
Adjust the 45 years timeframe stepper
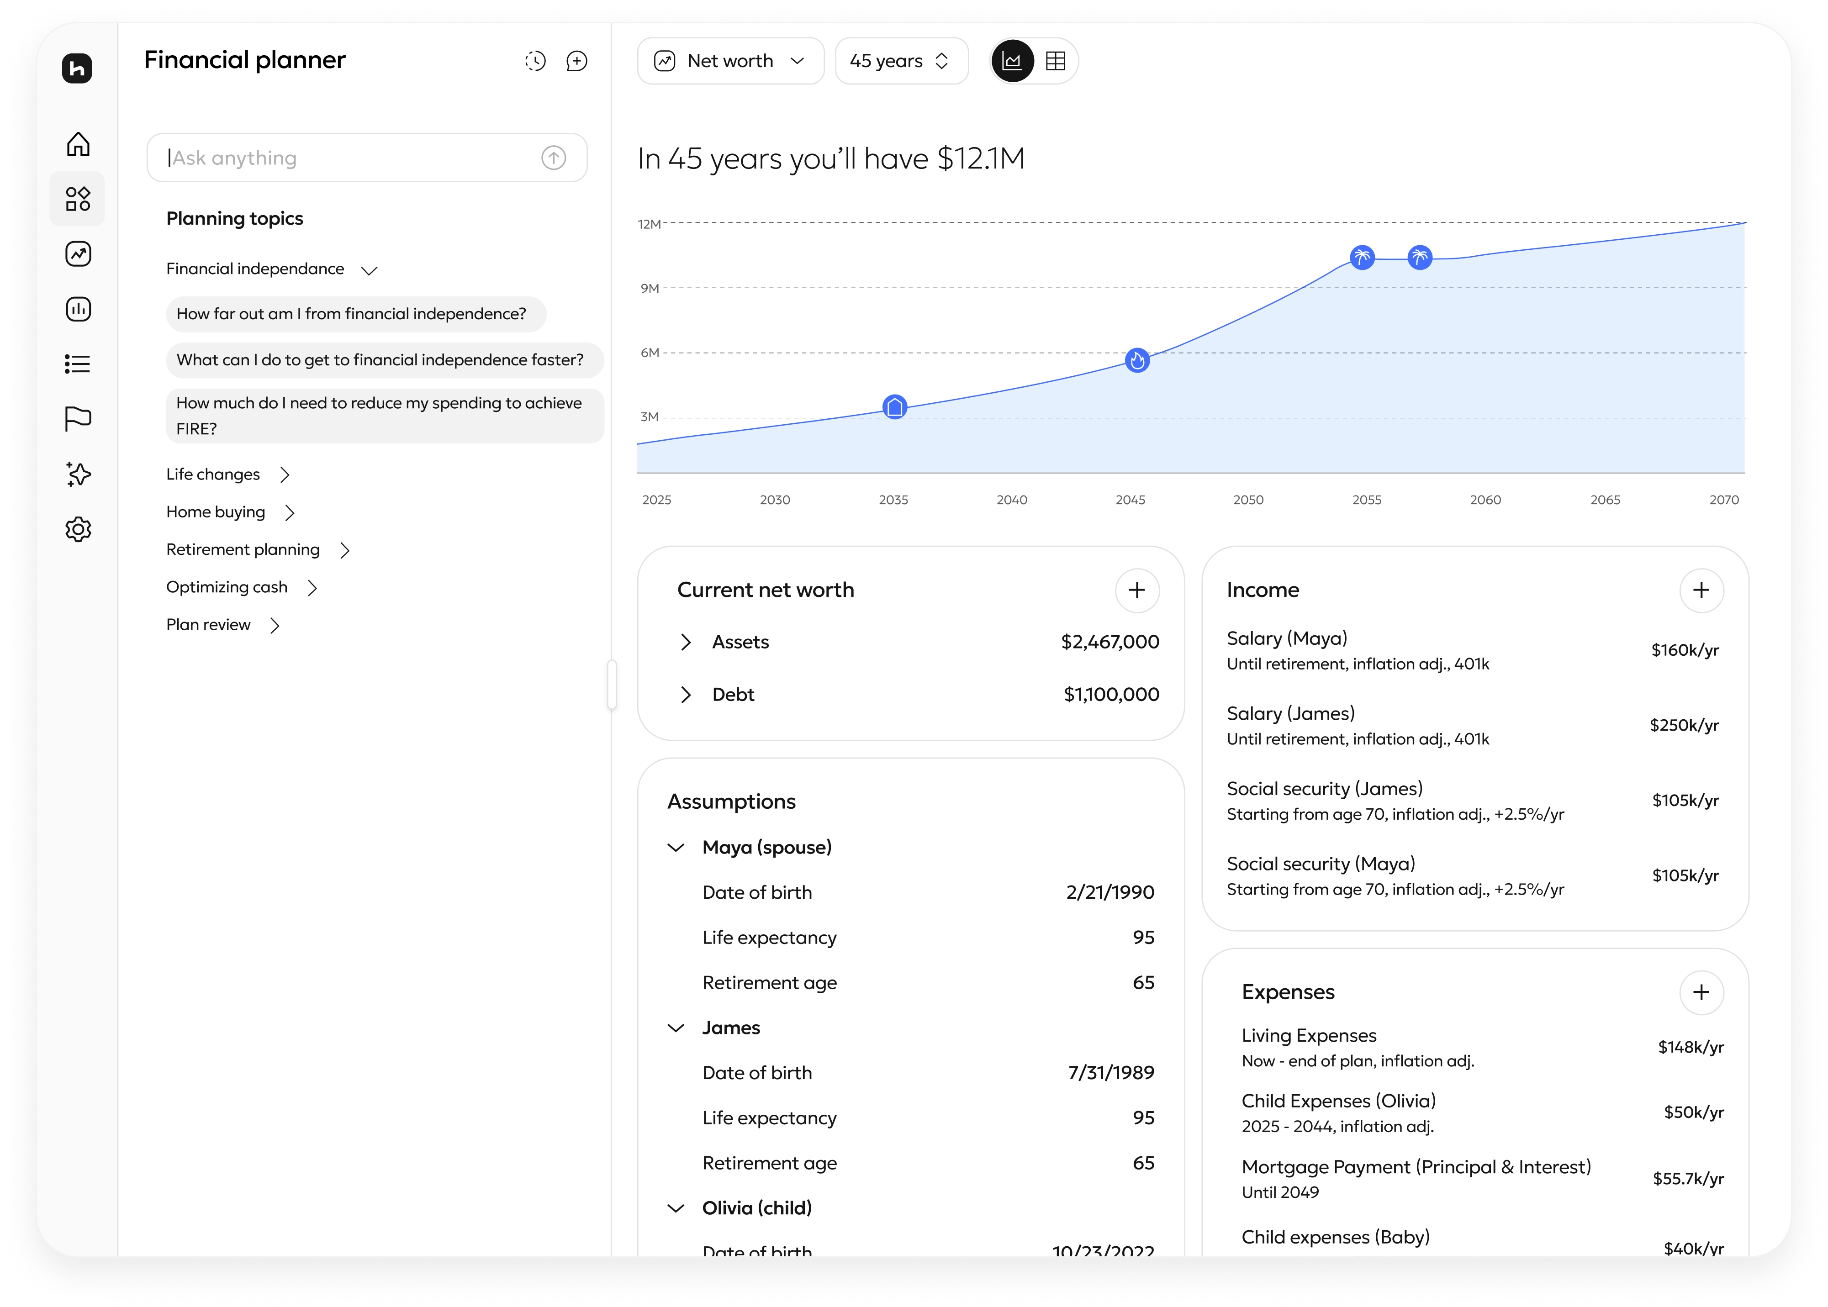[x=941, y=60]
